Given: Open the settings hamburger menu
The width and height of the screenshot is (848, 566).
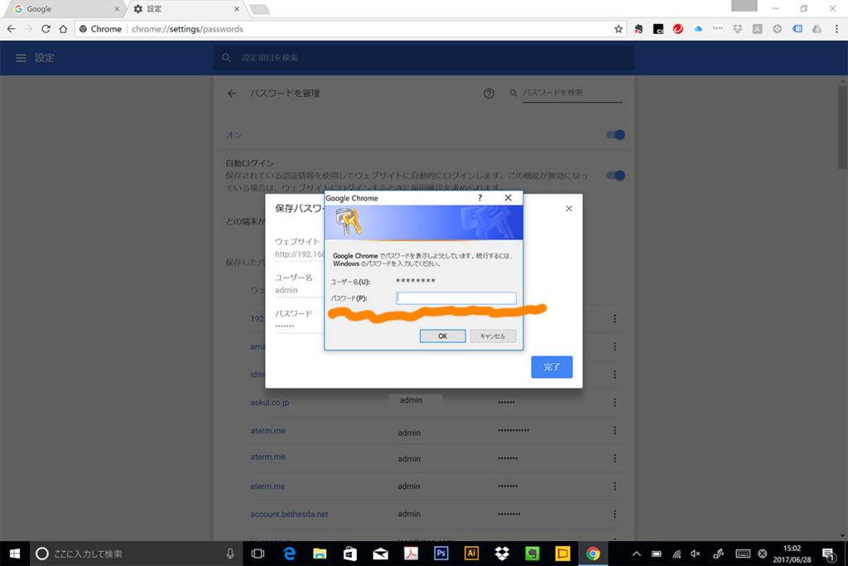Looking at the screenshot, I should tap(21, 58).
